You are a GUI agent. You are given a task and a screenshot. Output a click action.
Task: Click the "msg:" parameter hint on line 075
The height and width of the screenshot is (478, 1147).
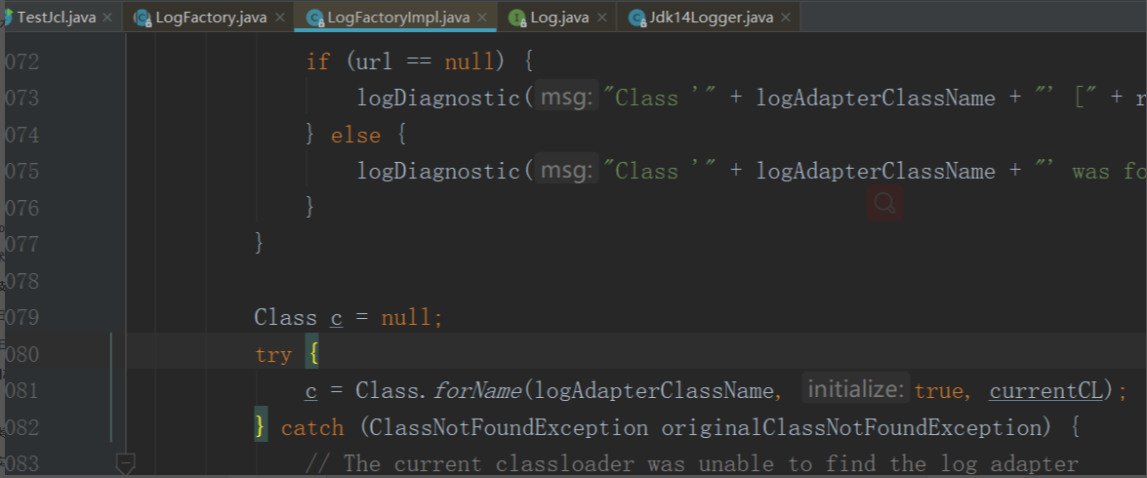pyautogui.click(x=565, y=171)
